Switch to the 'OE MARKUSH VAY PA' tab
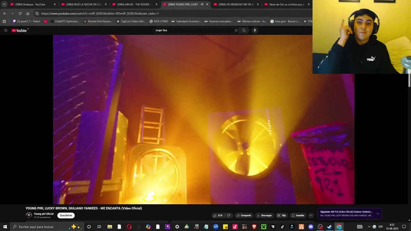411x231 pixels. (x=236, y=4)
